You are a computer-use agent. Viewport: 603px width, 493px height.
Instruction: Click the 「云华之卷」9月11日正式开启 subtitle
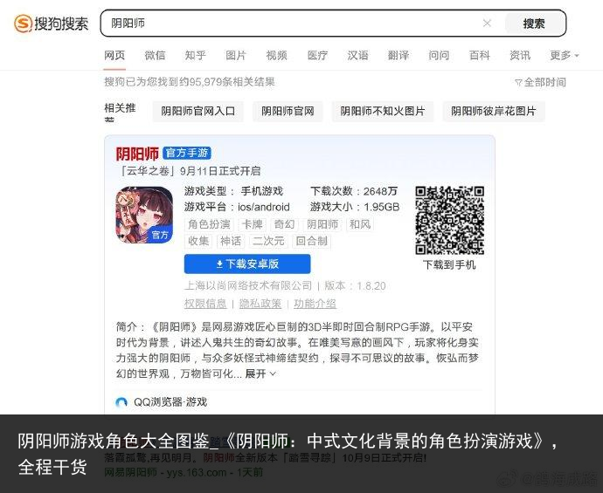pos(190,171)
